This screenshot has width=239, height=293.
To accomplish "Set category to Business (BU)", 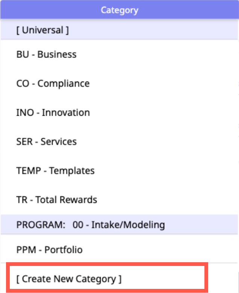I will pos(46,54).
